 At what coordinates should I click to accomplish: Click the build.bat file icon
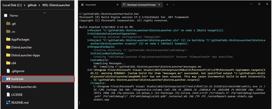click(x=8, y=79)
